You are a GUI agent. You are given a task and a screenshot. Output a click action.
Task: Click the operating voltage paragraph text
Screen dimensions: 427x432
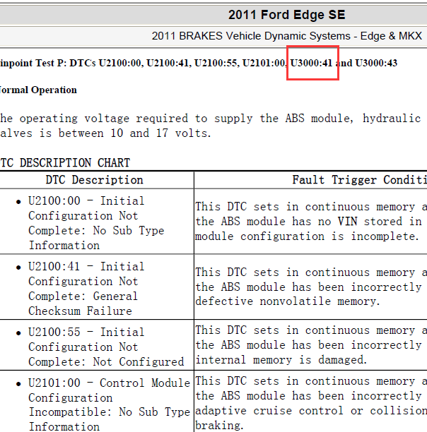click(211, 126)
